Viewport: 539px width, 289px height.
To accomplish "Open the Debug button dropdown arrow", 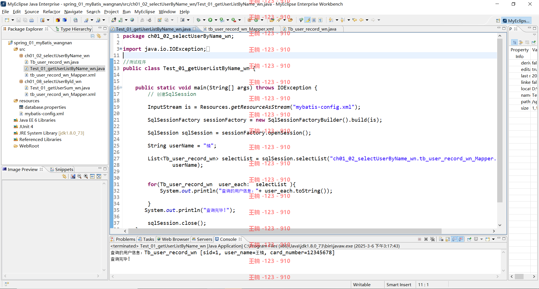I will 204,20.
